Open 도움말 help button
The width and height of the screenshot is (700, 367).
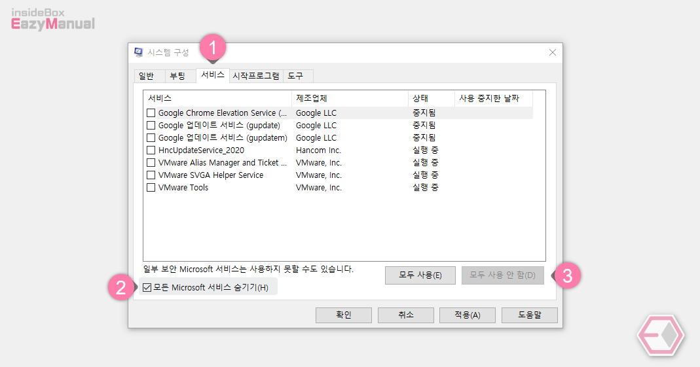tap(530, 315)
